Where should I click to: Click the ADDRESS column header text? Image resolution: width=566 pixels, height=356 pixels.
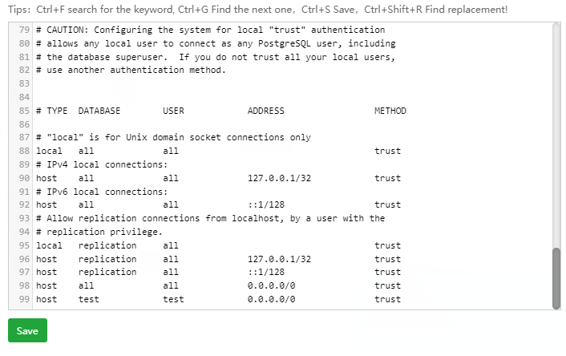(x=266, y=111)
